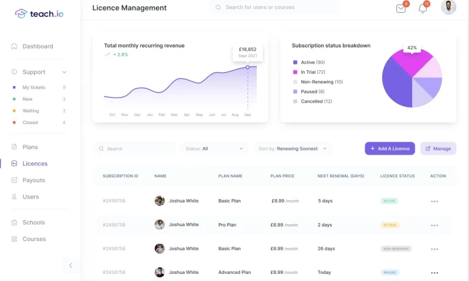
Task: Click the Sept 2021 data point on chart
Action: pyautogui.click(x=247, y=67)
